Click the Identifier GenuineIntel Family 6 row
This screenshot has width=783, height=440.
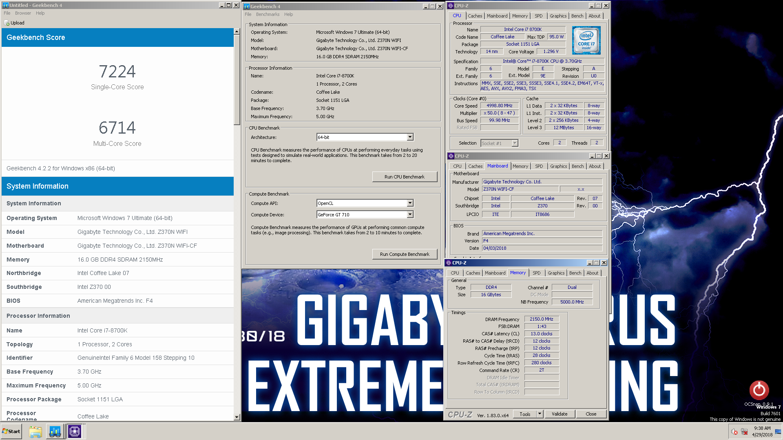117,358
